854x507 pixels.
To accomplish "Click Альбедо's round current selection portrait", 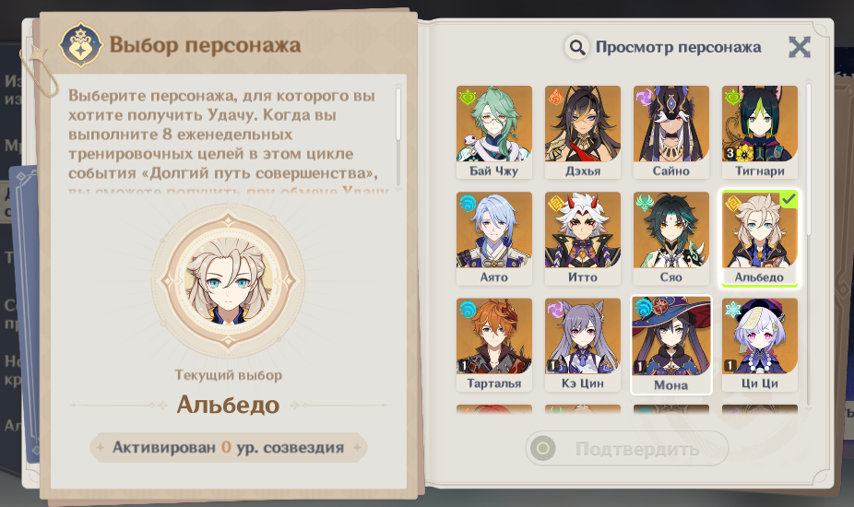I will pos(228,281).
